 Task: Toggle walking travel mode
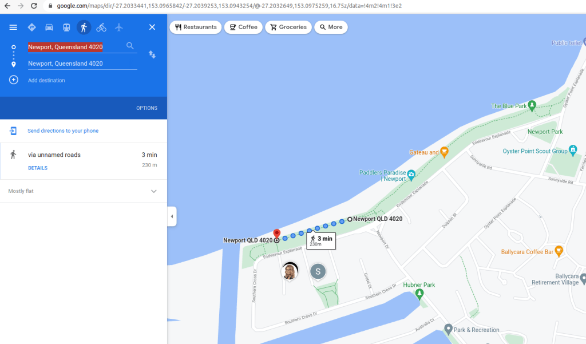click(x=84, y=27)
